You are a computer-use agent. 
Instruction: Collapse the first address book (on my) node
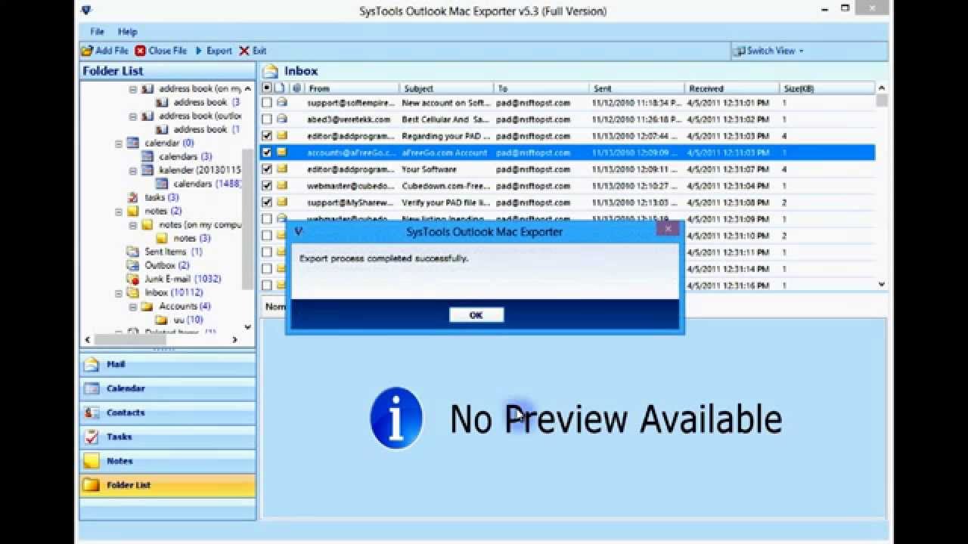point(133,88)
